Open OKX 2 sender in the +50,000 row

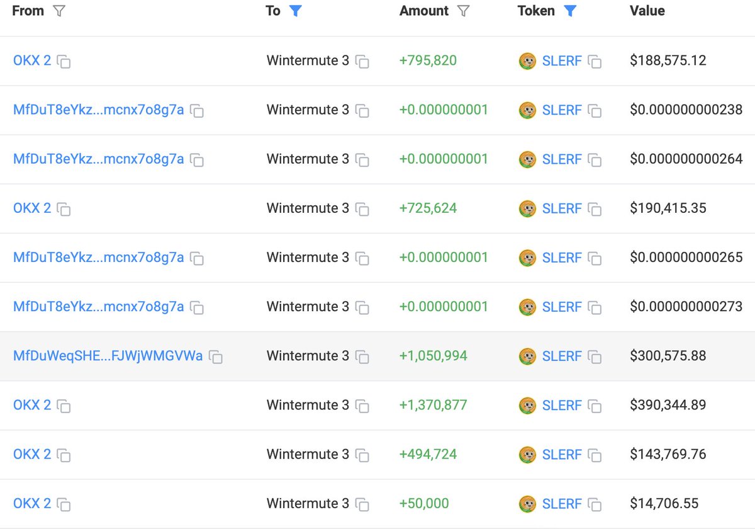[x=32, y=503]
